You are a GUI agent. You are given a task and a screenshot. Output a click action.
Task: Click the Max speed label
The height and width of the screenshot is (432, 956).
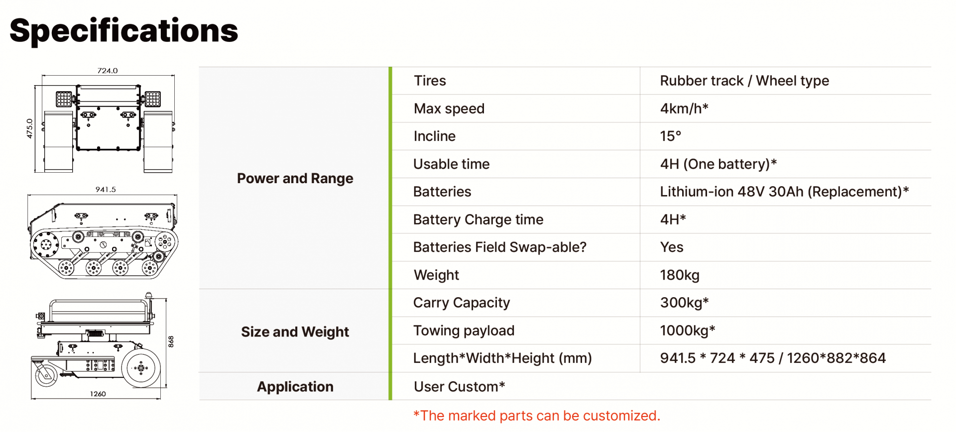pyautogui.click(x=449, y=108)
